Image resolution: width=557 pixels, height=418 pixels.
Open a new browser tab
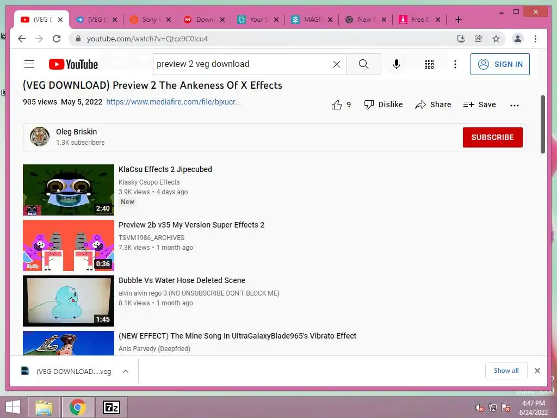458,20
